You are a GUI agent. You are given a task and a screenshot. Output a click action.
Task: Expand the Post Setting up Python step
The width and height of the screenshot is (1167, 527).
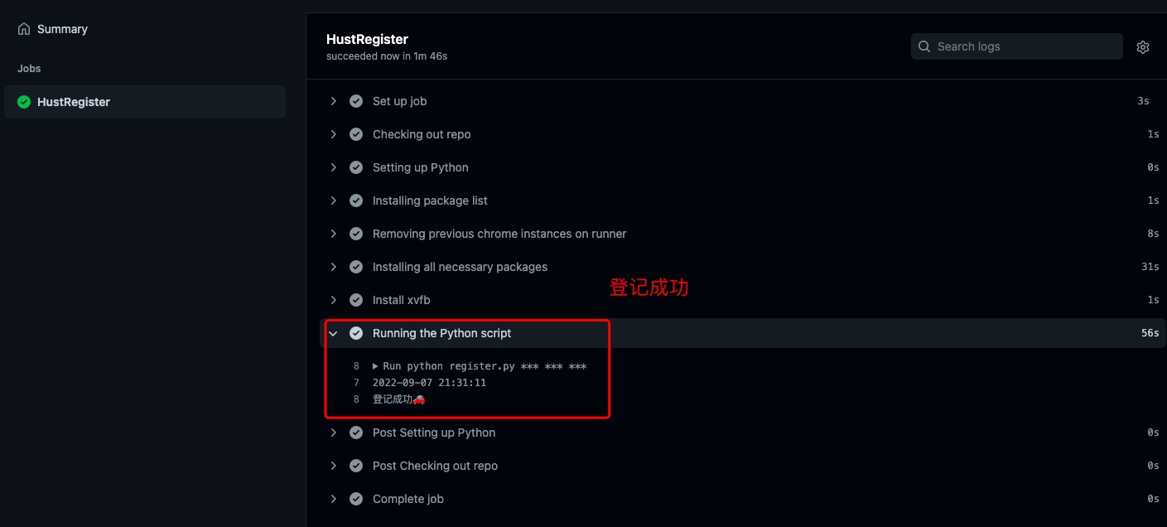click(334, 432)
